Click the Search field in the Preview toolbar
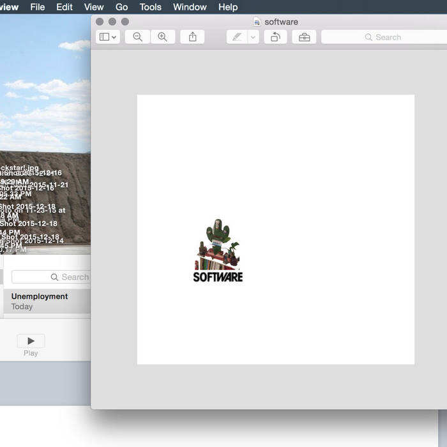Viewport: 447px width, 447px height. click(x=383, y=37)
